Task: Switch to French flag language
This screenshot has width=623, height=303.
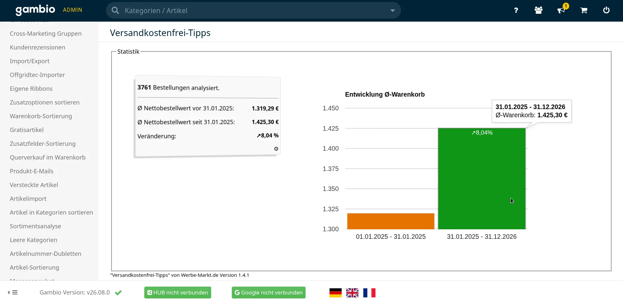Action: [369, 293]
